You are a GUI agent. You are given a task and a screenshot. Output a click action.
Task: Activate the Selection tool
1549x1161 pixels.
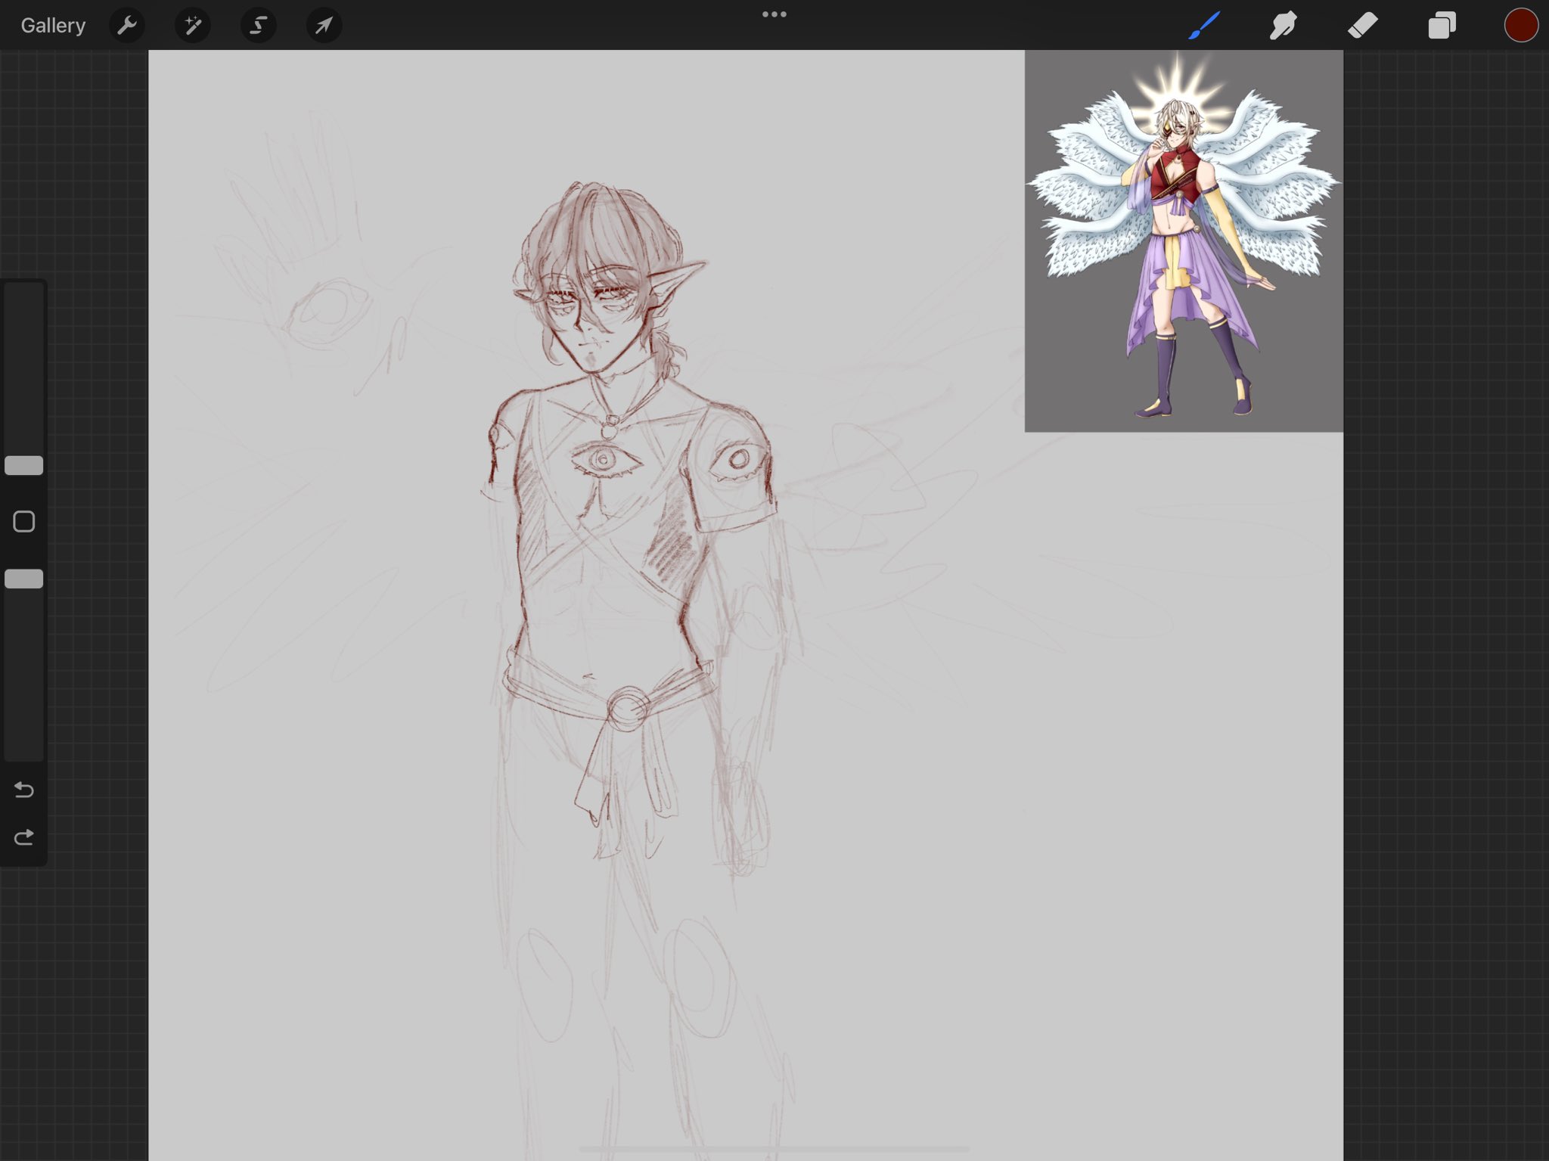click(x=258, y=26)
